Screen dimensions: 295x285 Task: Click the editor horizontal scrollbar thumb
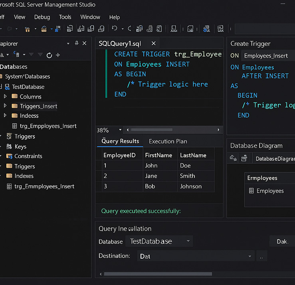(x=152, y=130)
